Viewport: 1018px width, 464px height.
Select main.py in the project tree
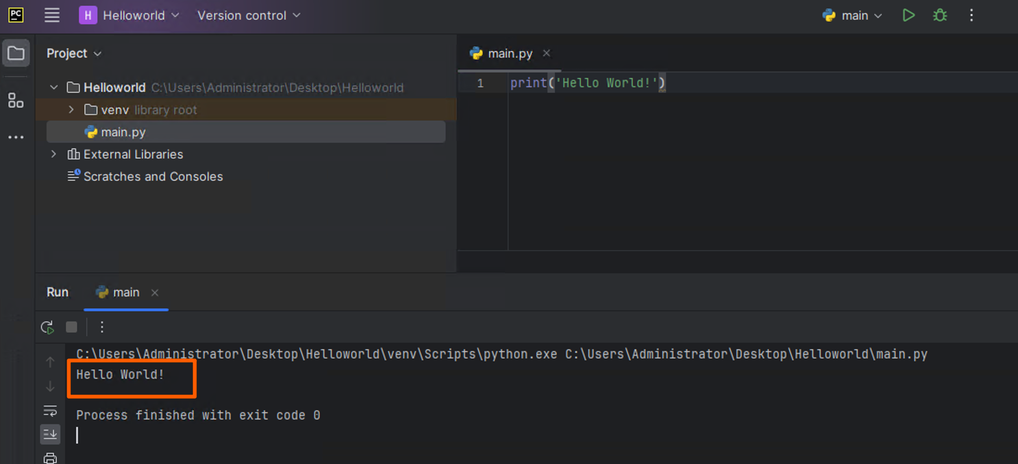tap(123, 132)
